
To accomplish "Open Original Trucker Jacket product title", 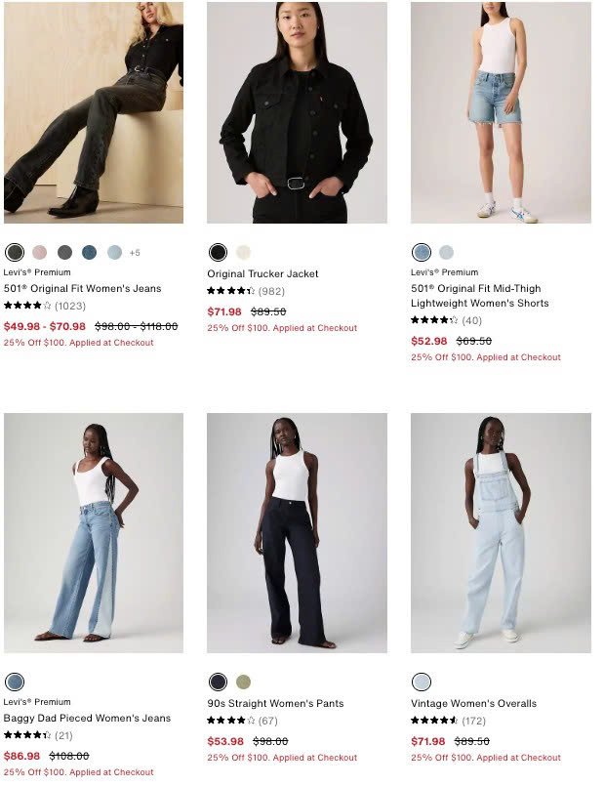I will (x=262, y=273).
